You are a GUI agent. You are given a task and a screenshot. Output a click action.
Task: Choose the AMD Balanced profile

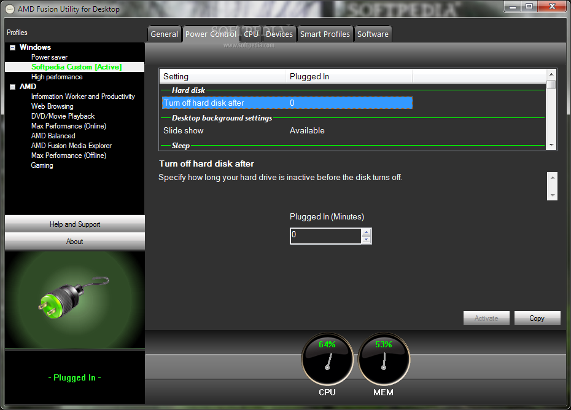tap(53, 136)
